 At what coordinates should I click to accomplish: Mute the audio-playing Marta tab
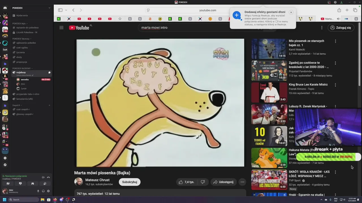tap(339, 19)
